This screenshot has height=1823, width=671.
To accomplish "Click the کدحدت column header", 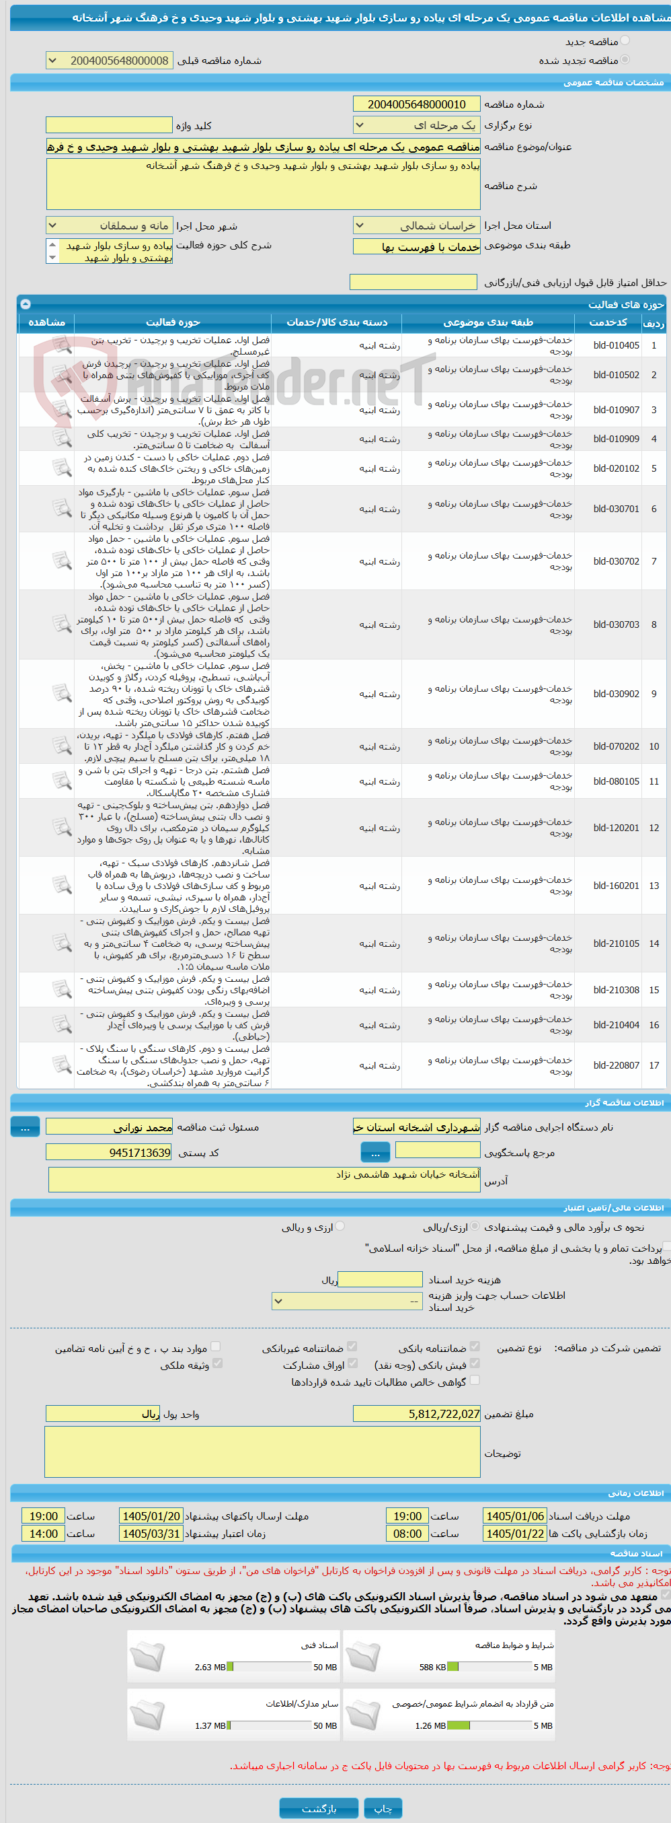I will (608, 323).
